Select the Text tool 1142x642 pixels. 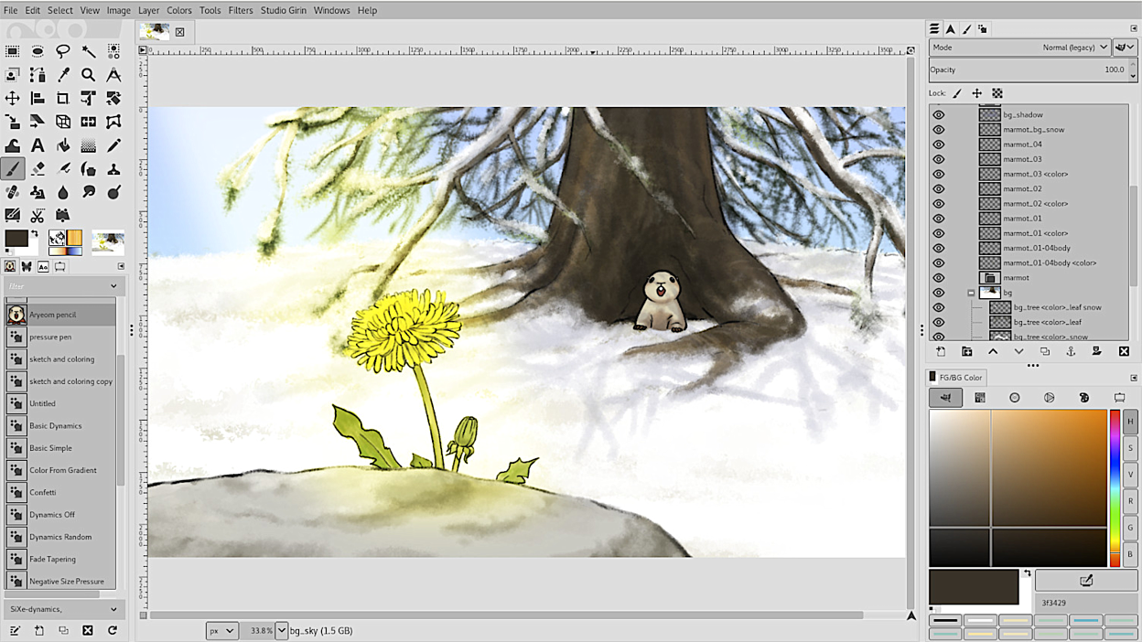(x=38, y=145)
